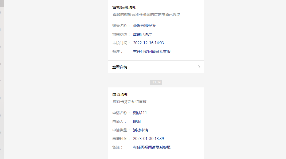The height and width of the screenshot is (159, 286).
Task: Open 查看详情 for the audit result
Action: [156, 67]
